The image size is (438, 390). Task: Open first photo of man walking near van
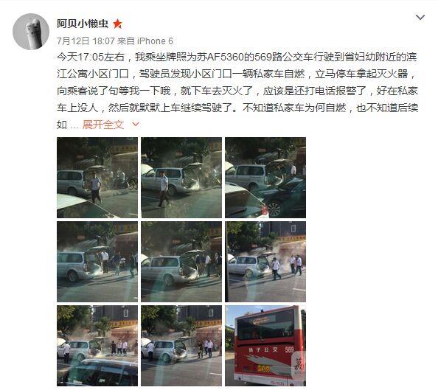[97, 178]
